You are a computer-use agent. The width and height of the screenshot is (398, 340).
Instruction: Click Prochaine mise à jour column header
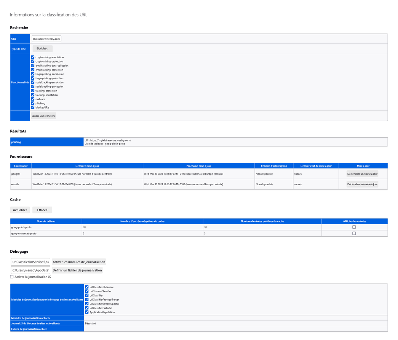(199, 166)
